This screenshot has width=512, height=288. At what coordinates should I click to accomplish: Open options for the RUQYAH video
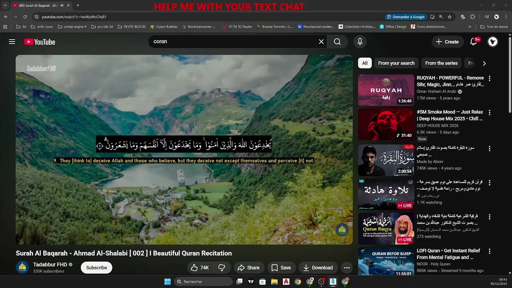coord(489,78)
